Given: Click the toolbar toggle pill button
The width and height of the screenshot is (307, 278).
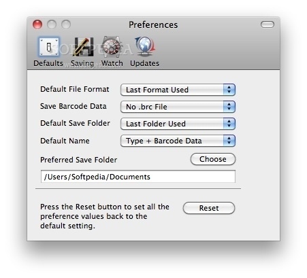Looking at the screenshot, I should (268, 24).
